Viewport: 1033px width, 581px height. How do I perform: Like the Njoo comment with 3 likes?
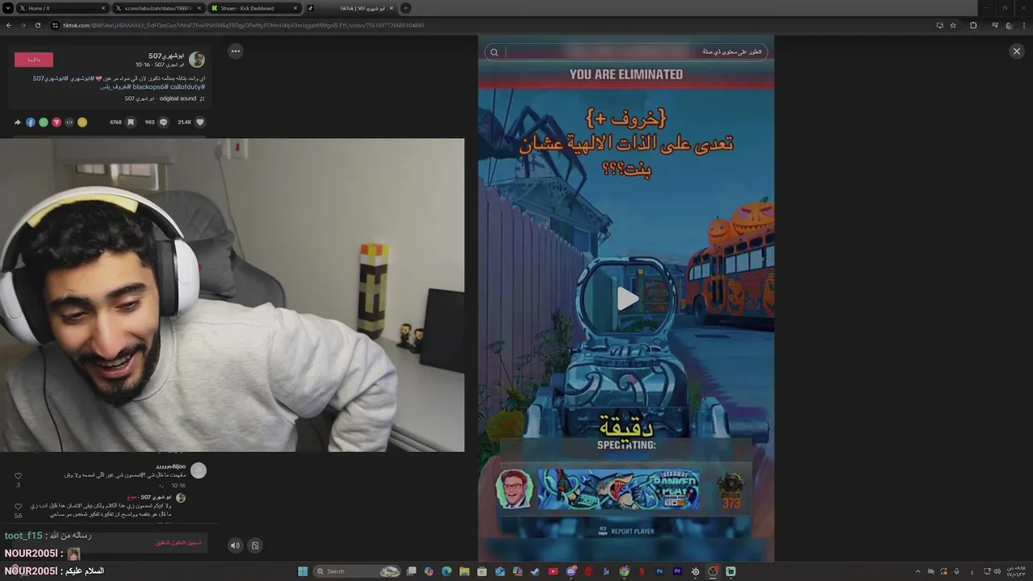click(18, 476)
